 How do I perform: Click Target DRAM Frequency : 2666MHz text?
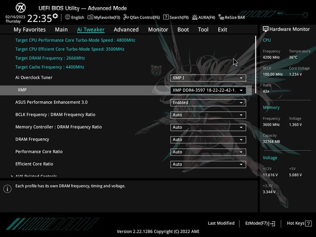(50, 58)
